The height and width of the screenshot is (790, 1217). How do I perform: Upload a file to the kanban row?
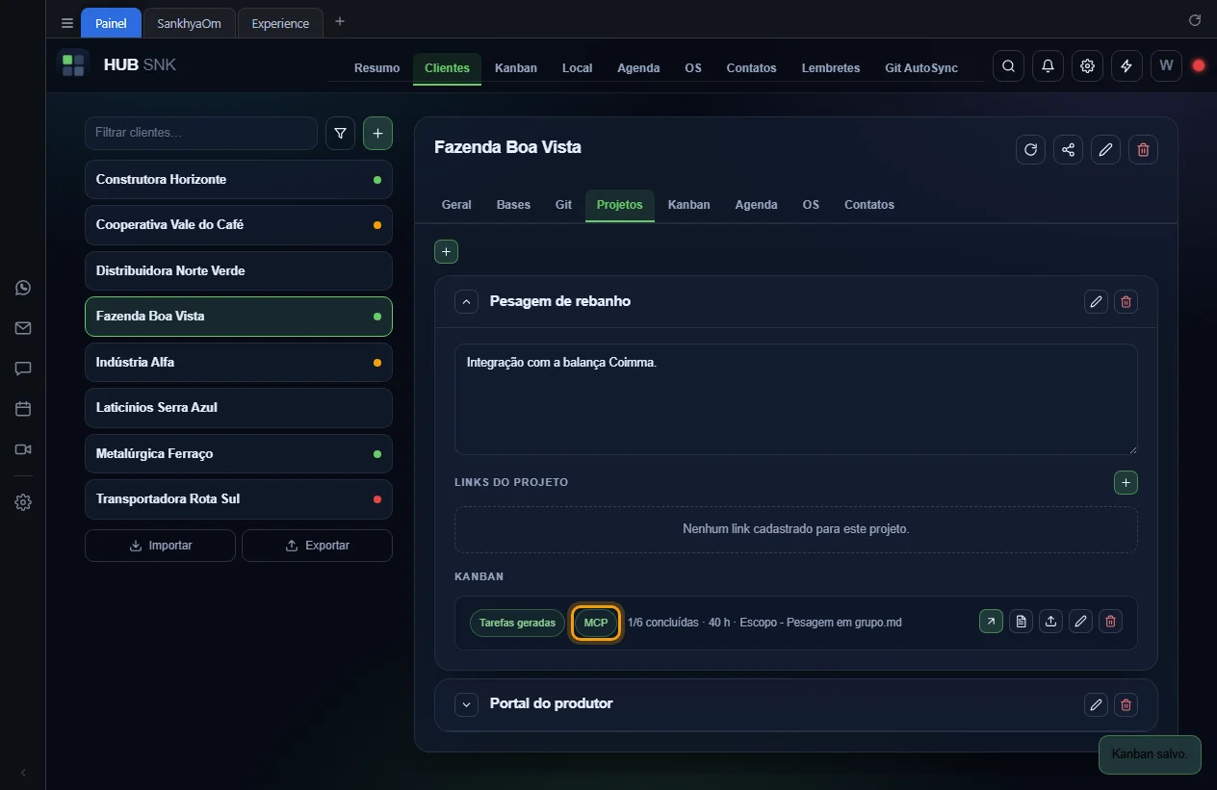pos(1050,622)
